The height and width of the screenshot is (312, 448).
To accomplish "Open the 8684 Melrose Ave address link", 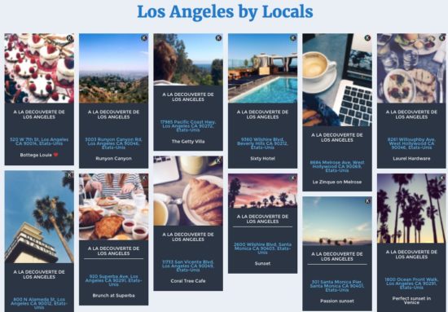I will point(337,166).
